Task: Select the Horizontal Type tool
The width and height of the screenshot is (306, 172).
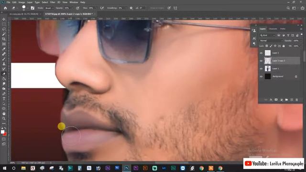Action: tap(4, 99)
